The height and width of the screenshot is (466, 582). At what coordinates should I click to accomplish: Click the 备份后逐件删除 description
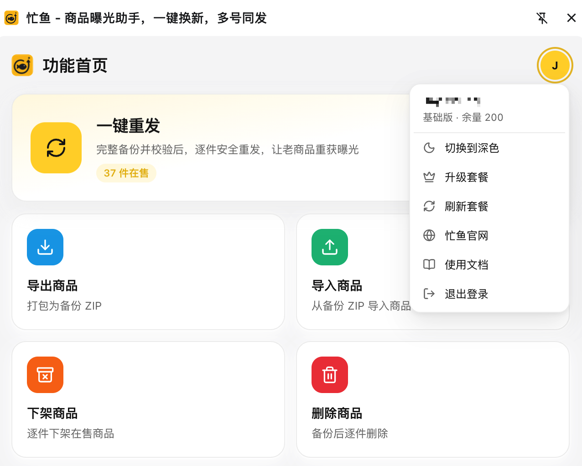(x=350, y=434)
